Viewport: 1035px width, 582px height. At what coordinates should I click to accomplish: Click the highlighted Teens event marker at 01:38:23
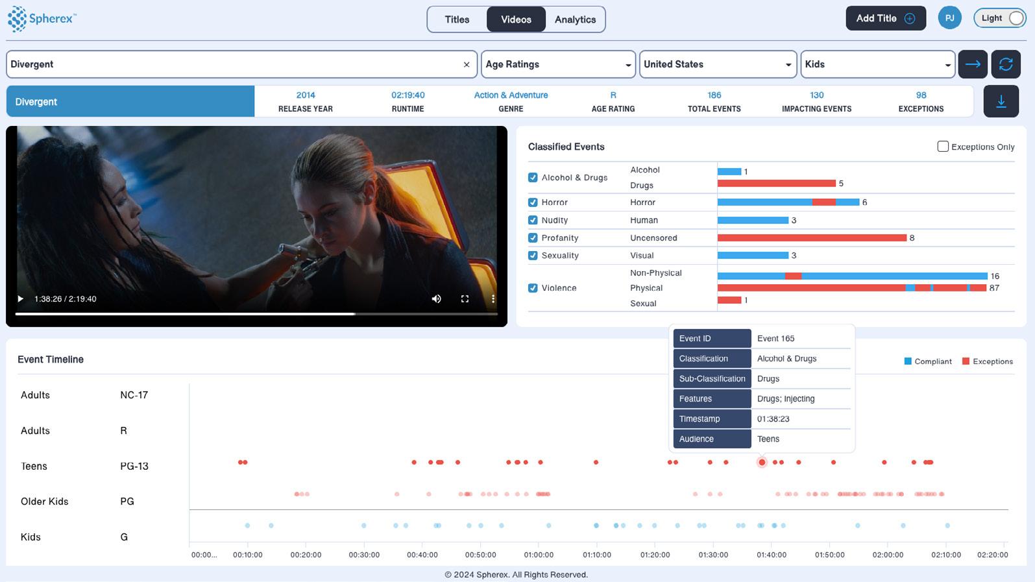tap(762, 463)
